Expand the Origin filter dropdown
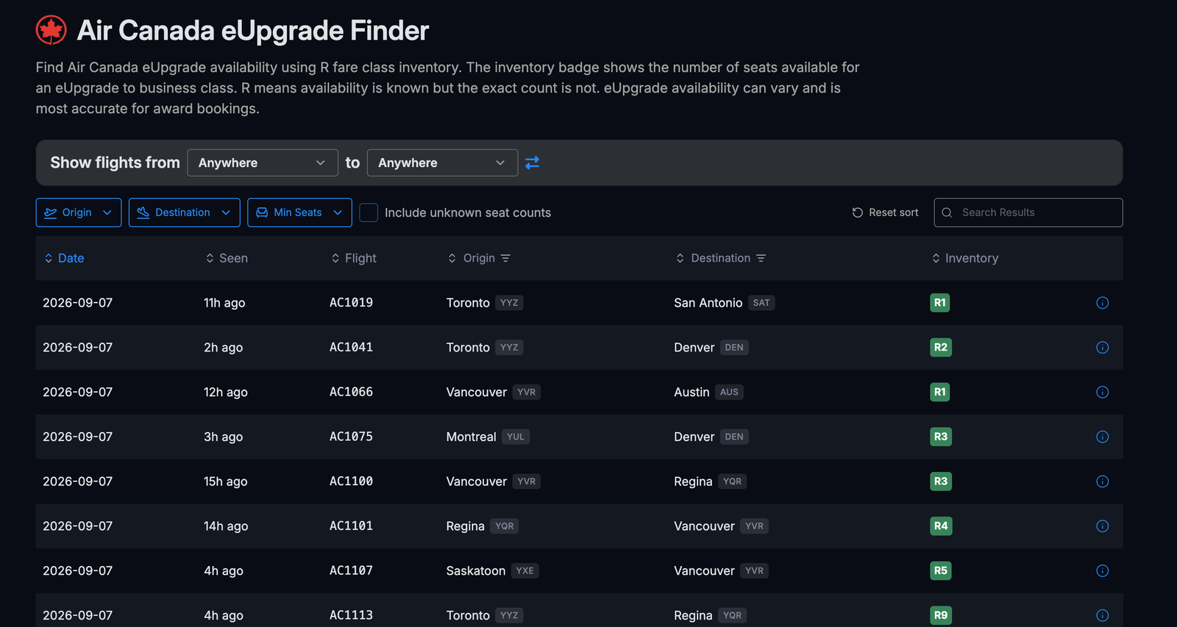1177x627 pixels. point(79,212)
